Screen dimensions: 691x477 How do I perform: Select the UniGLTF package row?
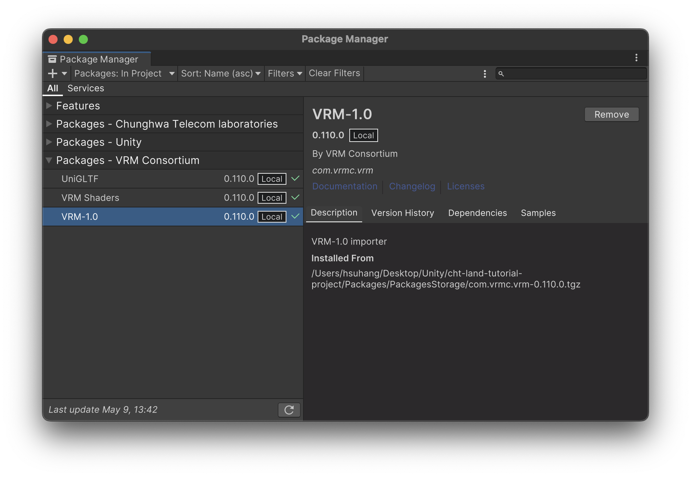pyautogui.click(x=173, y=179)
